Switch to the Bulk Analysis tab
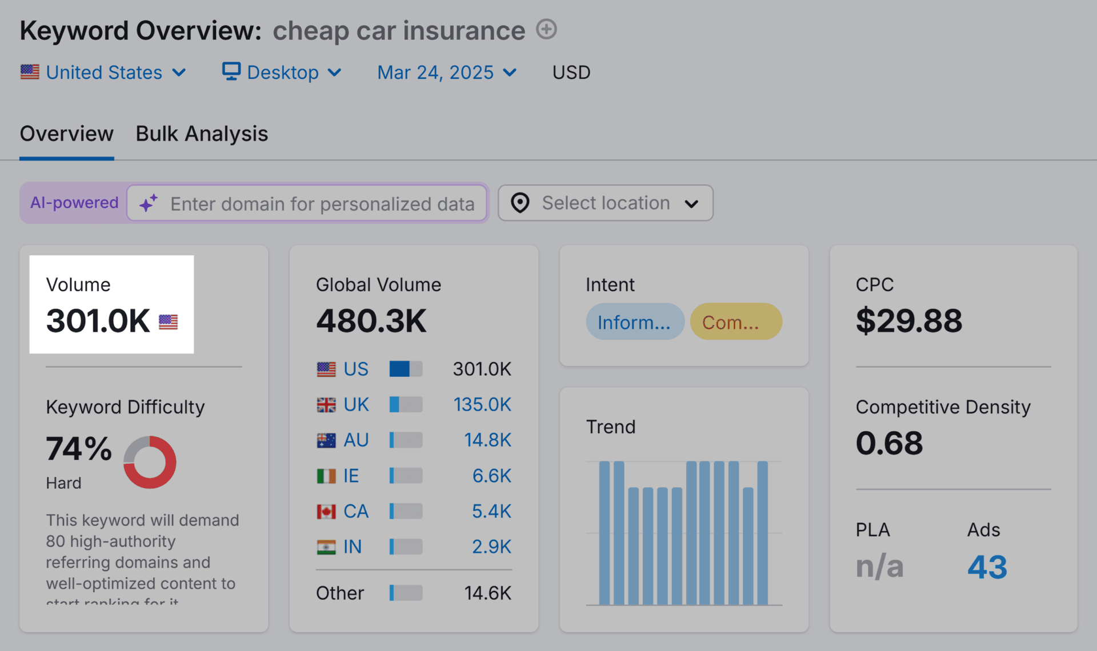Screen dimensions: 1097x651 point(202,134)
